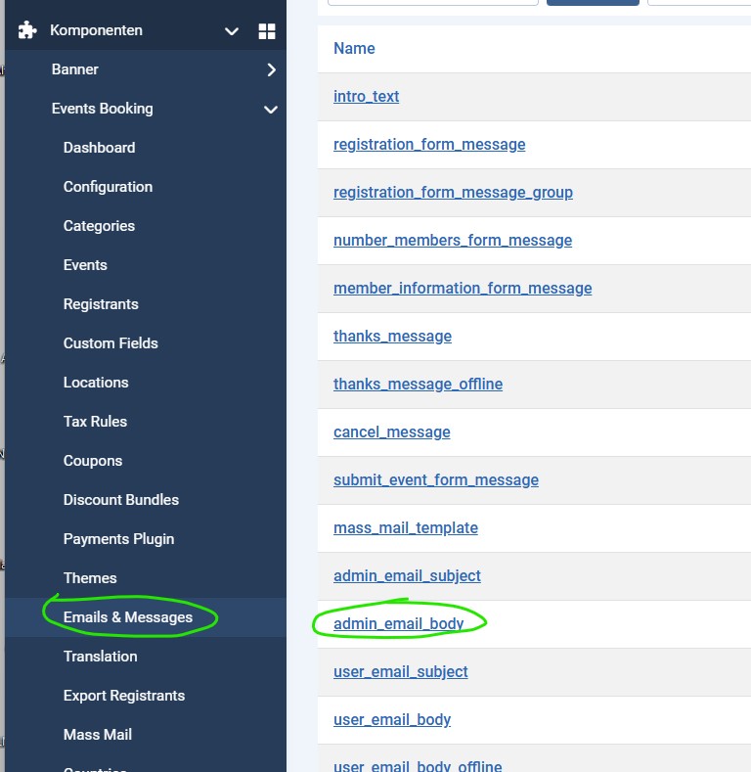
Task: Open the Configuration menu entry
Action: pos(108,187)
